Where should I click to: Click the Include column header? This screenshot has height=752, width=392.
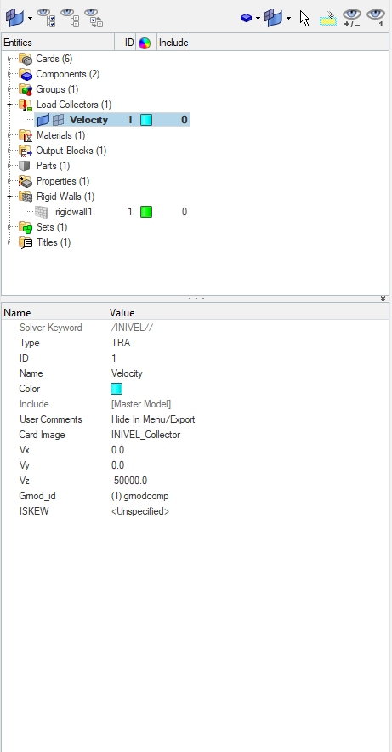173,43
